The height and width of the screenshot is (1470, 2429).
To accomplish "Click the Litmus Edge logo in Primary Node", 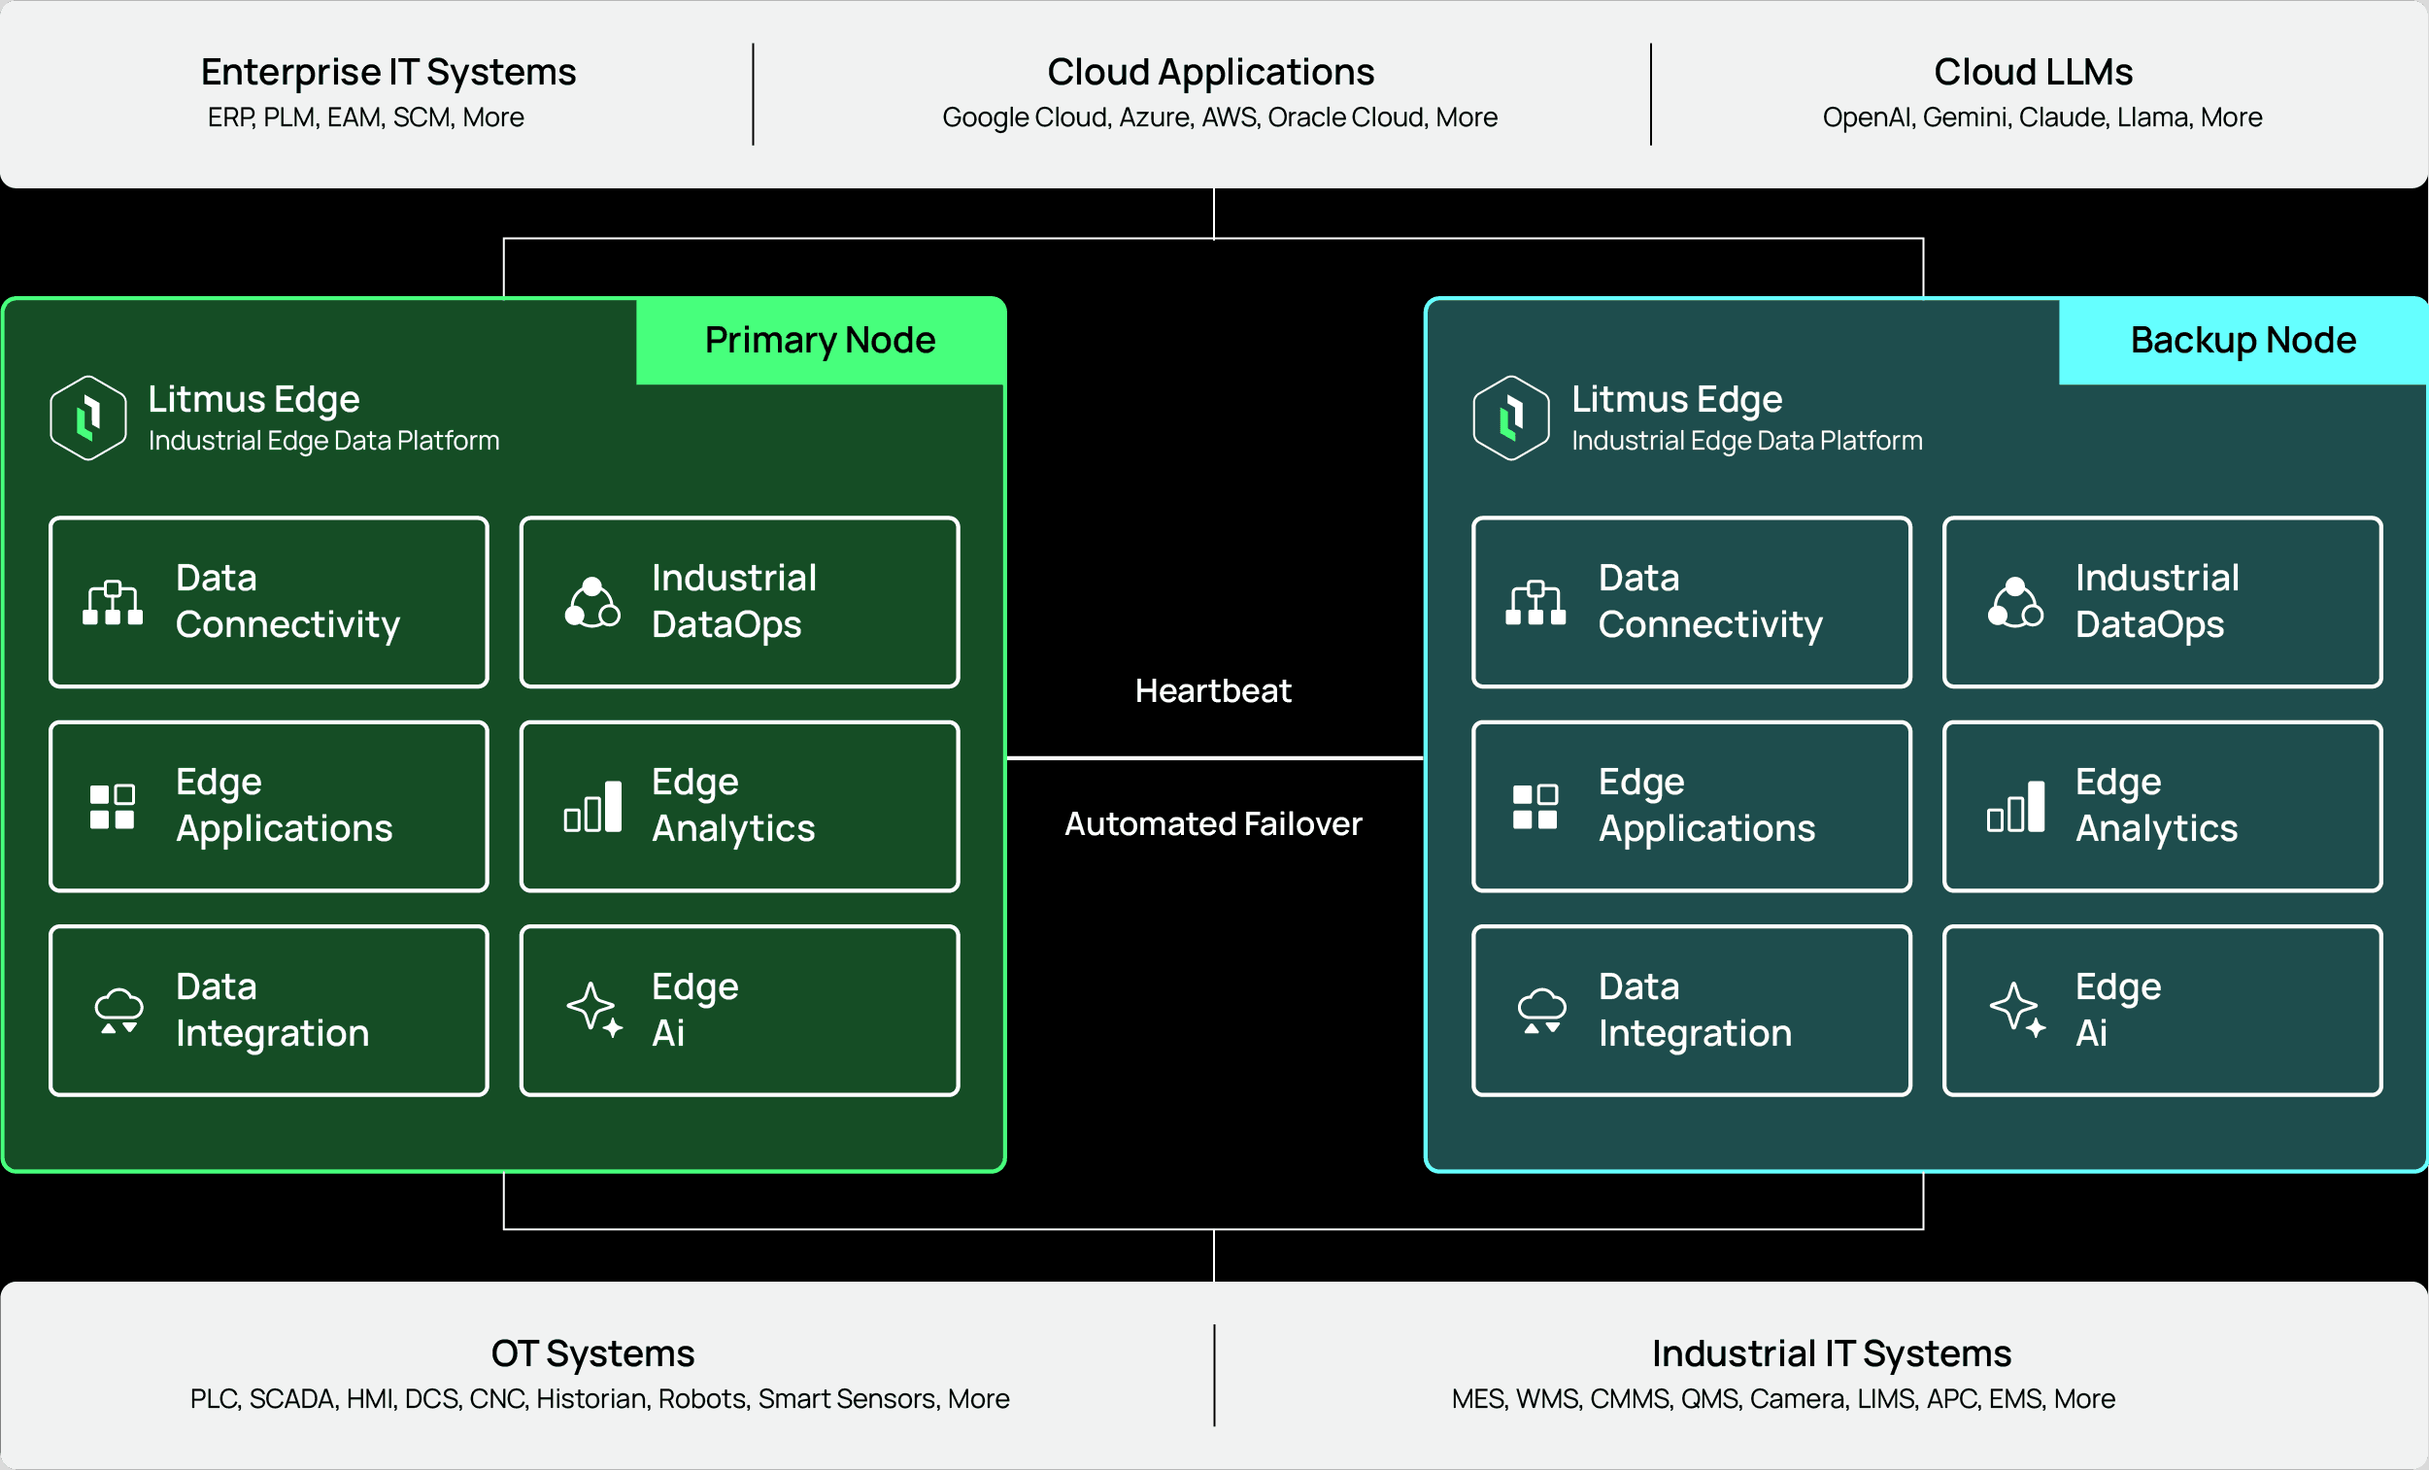I will click(x=87, y=418).
